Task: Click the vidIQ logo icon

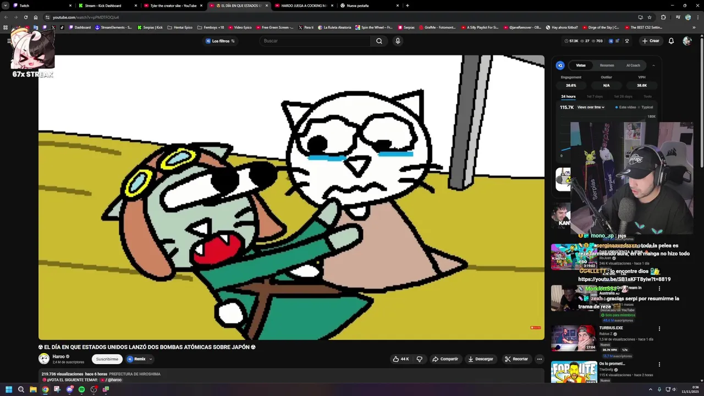Action: click(560, 65)
